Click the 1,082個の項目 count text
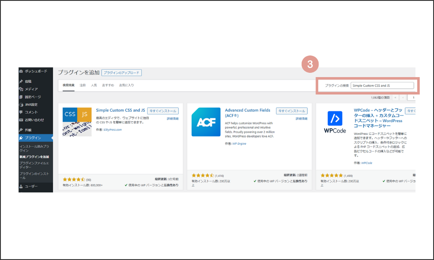Viewport: 434px width, 260px height. 380,97
